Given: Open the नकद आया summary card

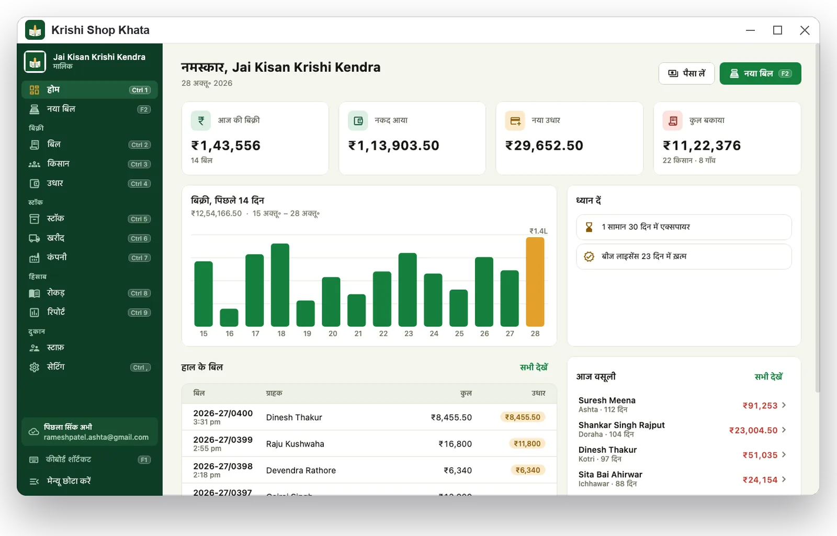Looking at the screenshot, I should point(412,138).
